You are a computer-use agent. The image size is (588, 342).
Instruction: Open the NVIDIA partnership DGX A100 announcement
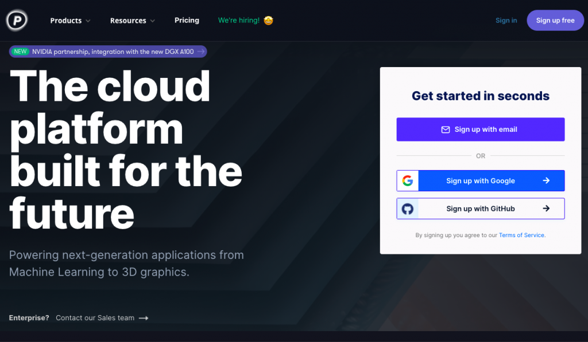pyautogui.click(x=108, y=52)
